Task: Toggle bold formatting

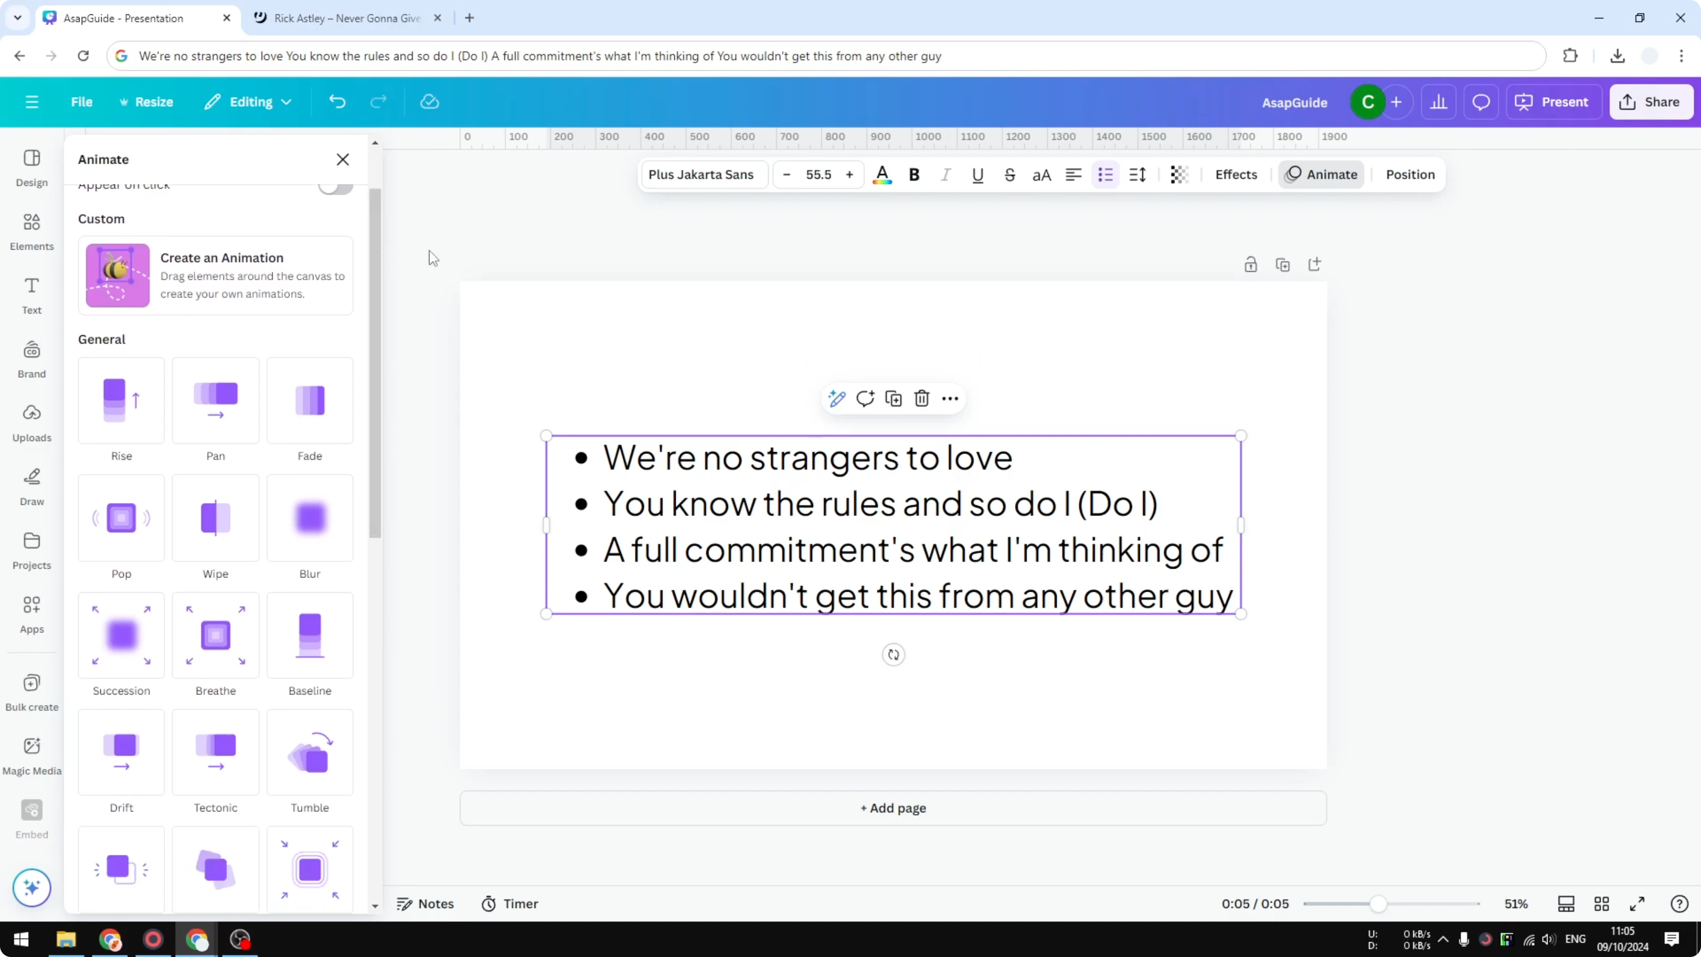Action: click(x=914, y=174)
